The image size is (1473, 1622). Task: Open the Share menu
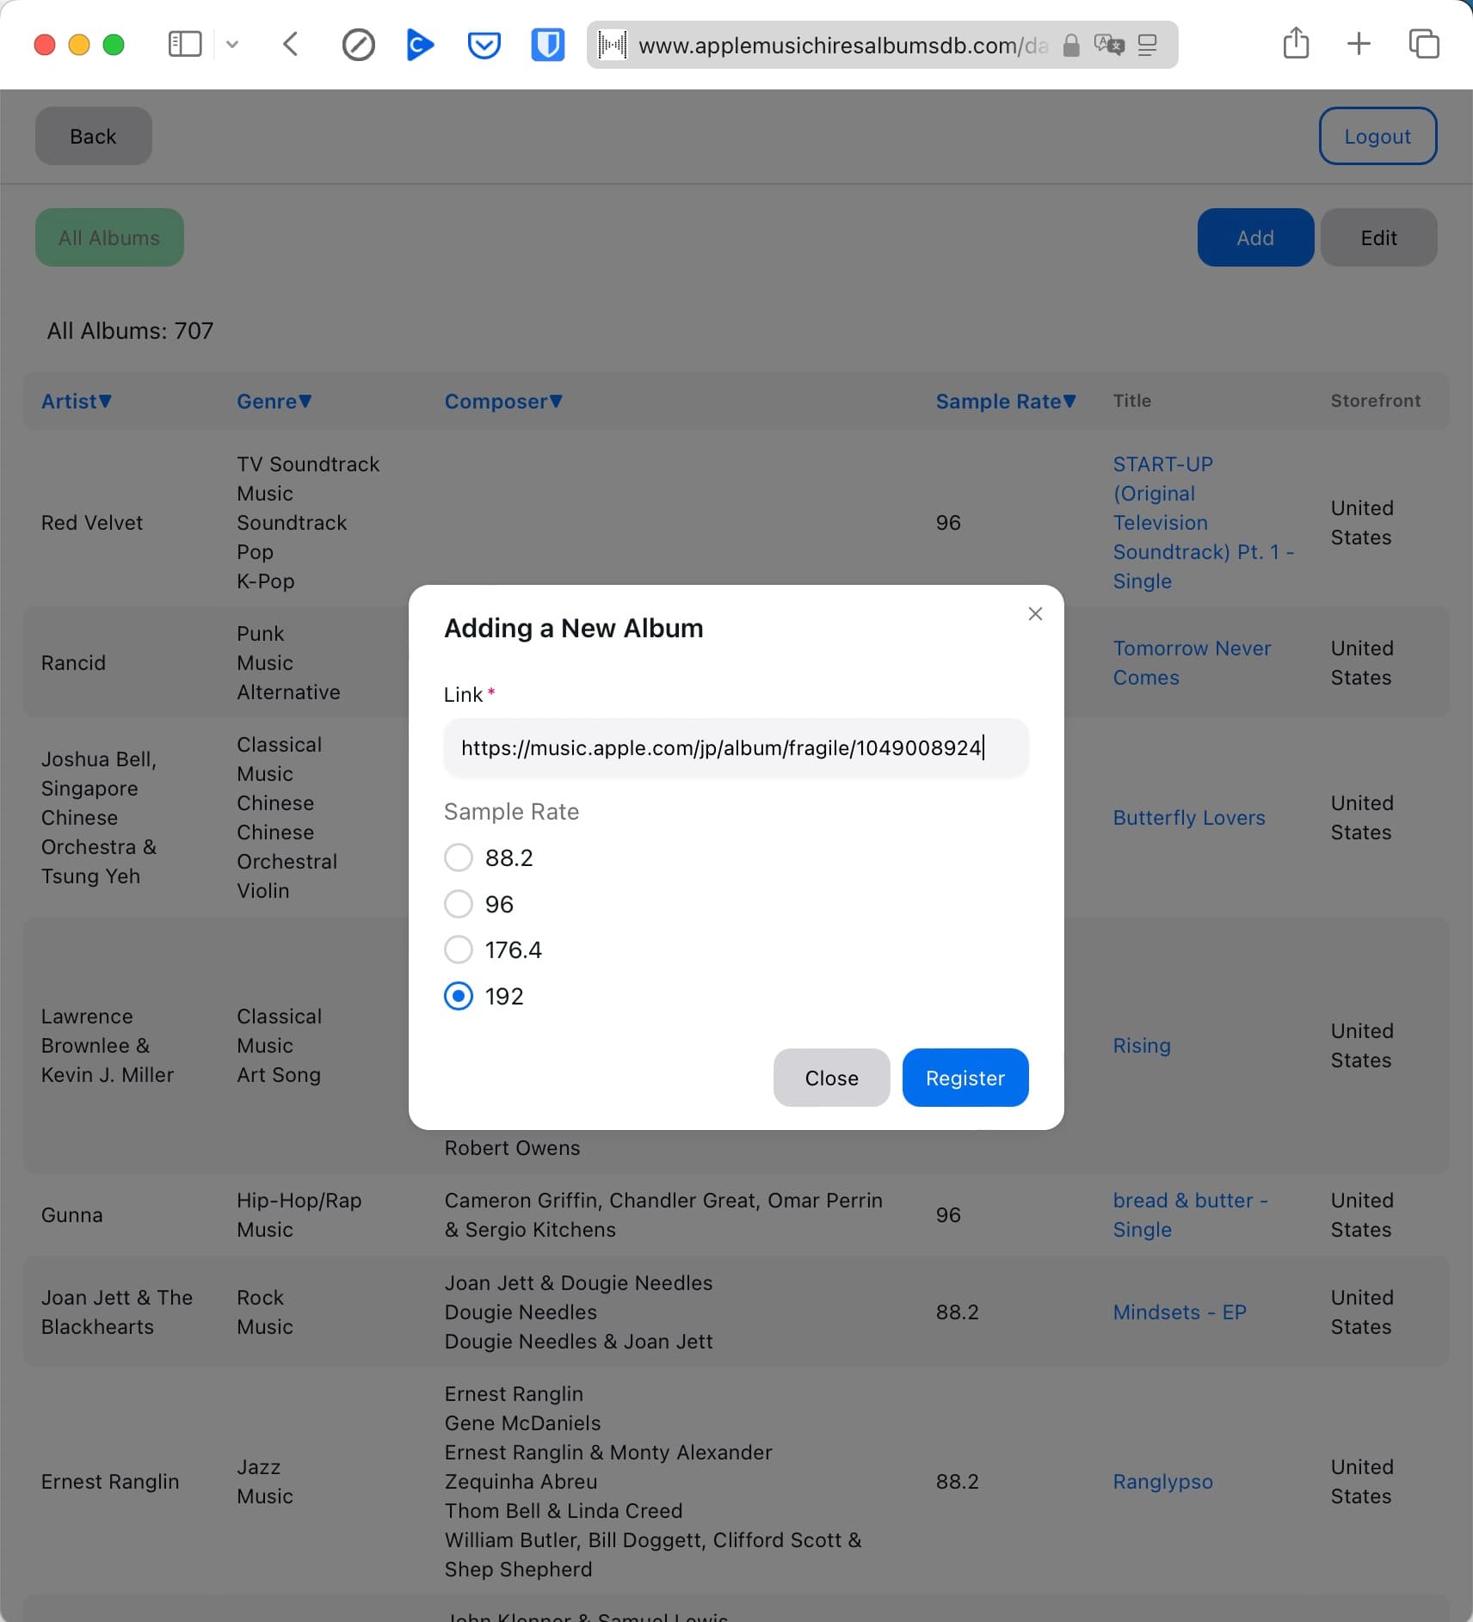(1295, 44)
